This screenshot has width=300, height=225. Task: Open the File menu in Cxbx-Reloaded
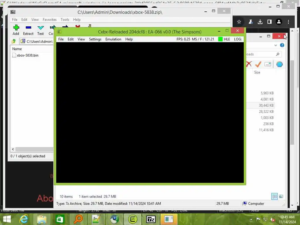coord(61,39)
